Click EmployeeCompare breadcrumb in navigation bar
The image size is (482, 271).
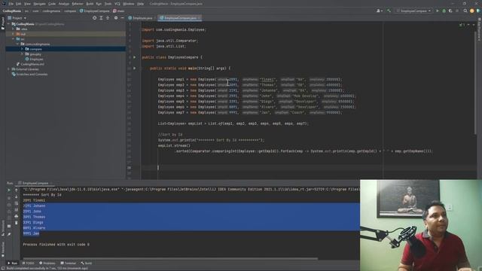[94, 11]
